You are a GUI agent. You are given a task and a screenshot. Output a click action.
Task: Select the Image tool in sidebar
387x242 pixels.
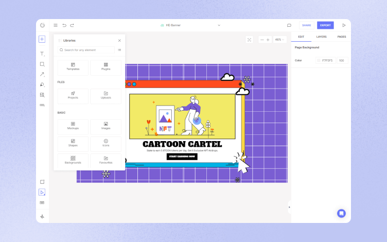click(x=42, y=95)
